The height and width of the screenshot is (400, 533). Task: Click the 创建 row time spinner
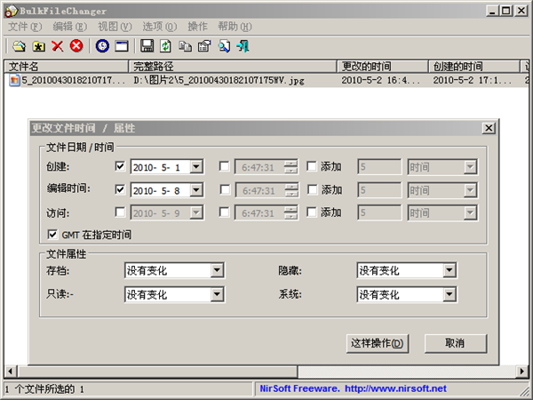coord(291,167)
